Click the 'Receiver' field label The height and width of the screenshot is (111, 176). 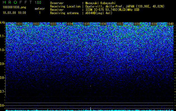pyautogui.click(x=57, y=10)
